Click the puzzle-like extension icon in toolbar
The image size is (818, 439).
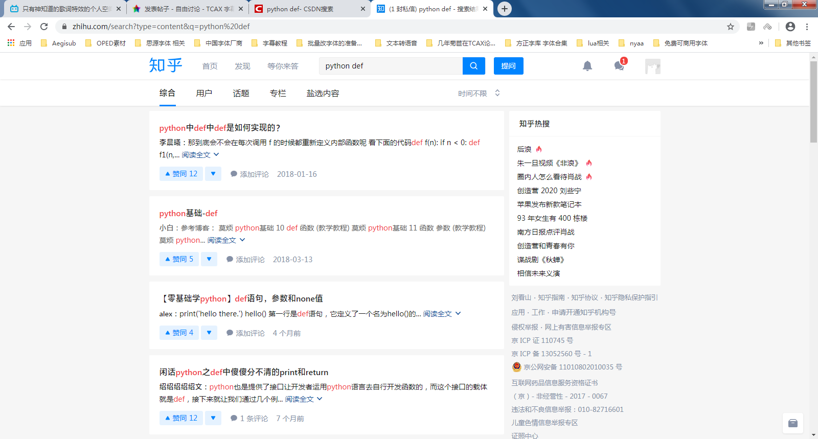pos(751,27)
